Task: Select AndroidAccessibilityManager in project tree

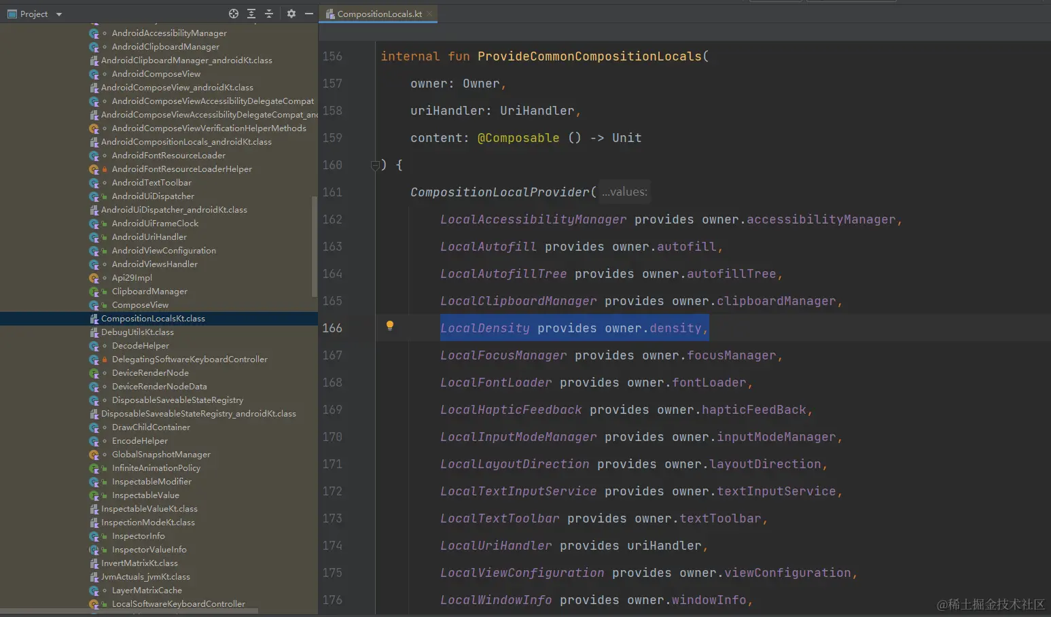Action: (169, 33)
